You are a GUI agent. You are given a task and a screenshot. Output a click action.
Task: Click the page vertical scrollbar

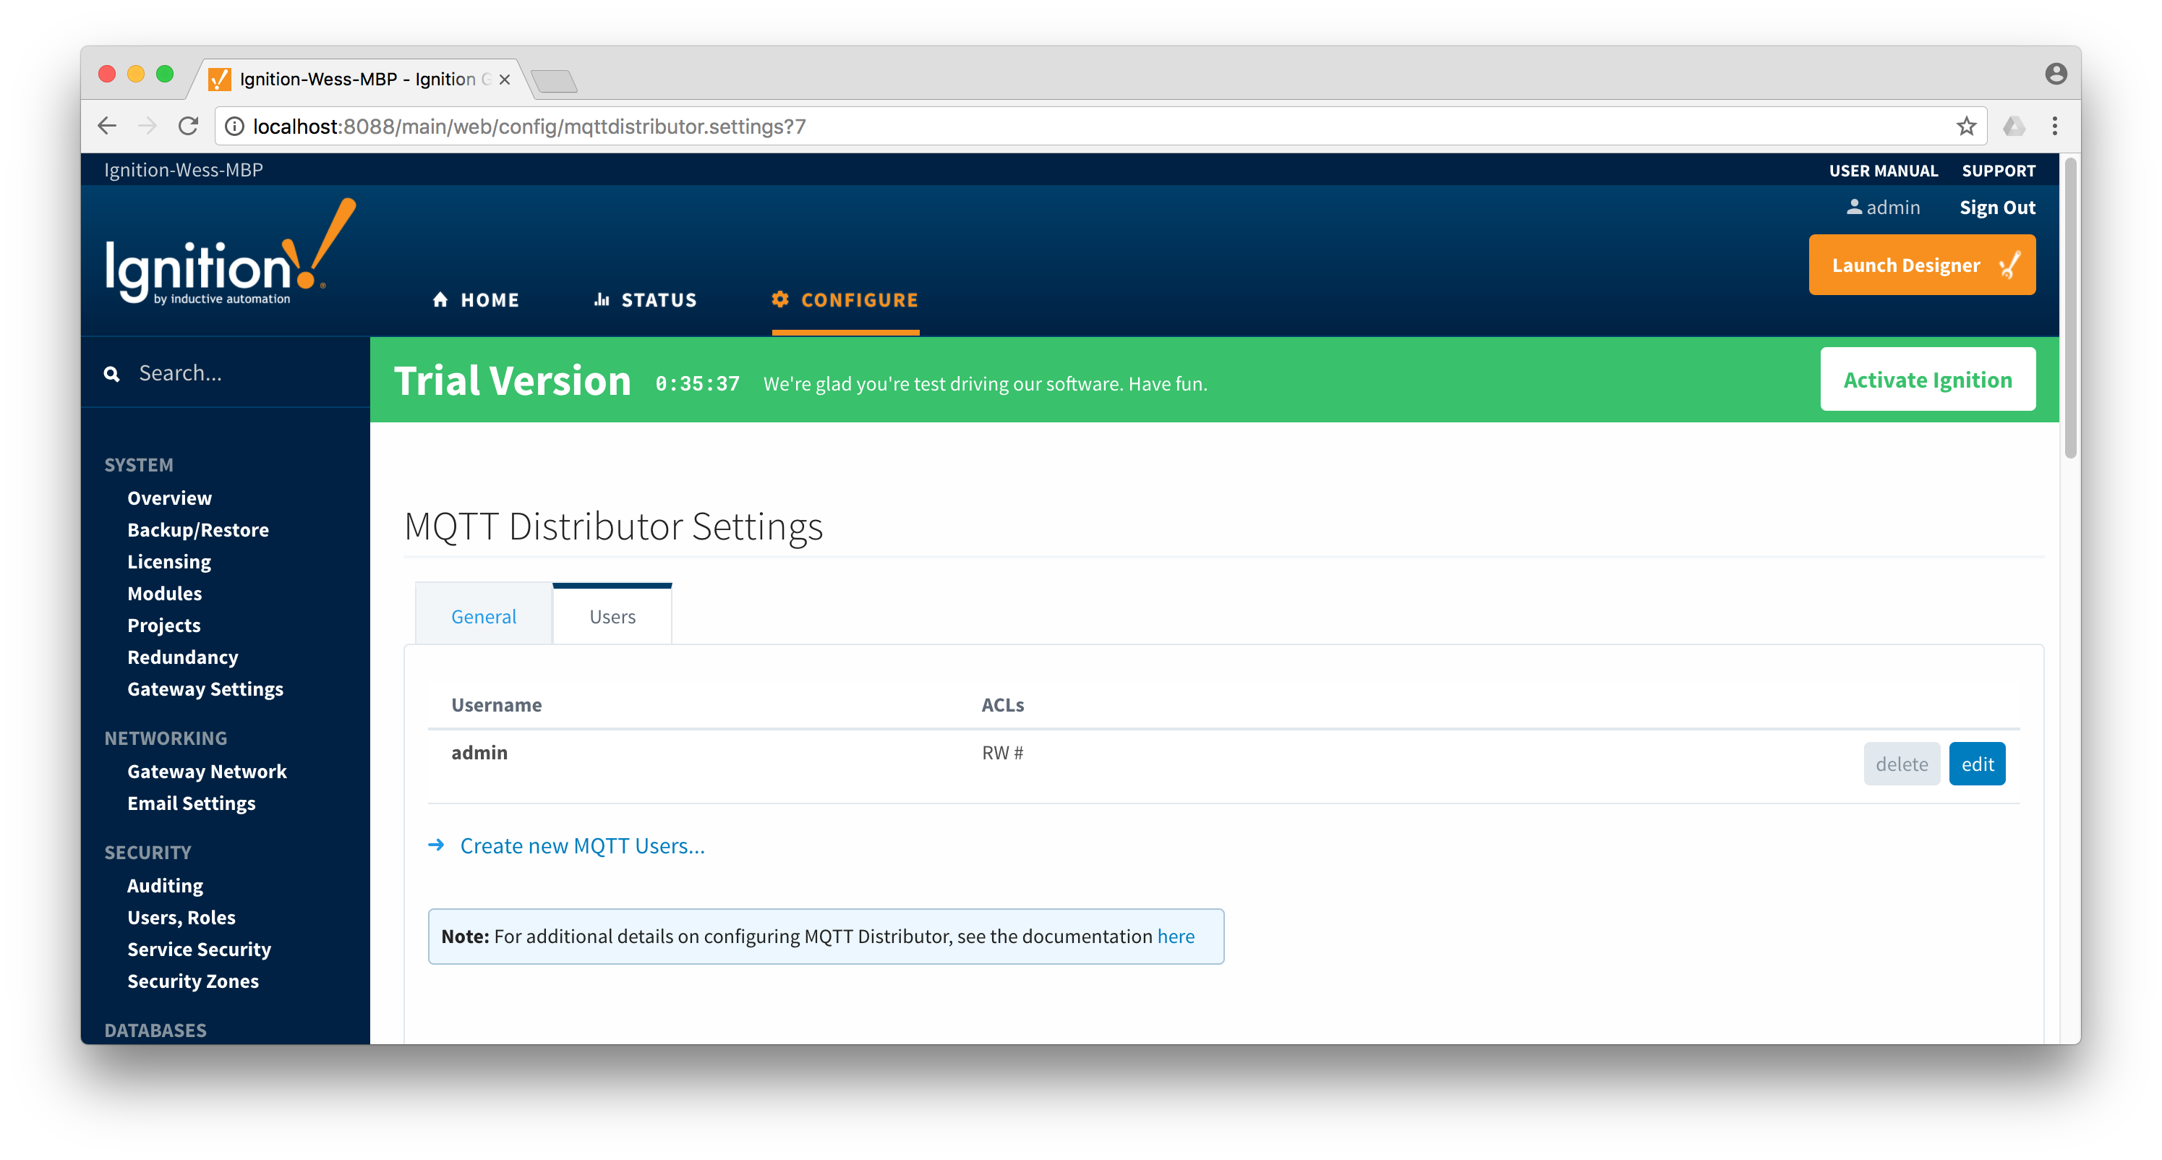pos(2069,307)
